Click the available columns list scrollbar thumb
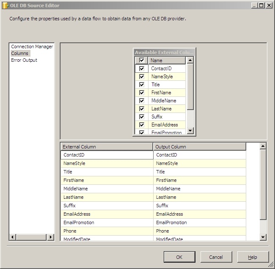 coord(190,87)
